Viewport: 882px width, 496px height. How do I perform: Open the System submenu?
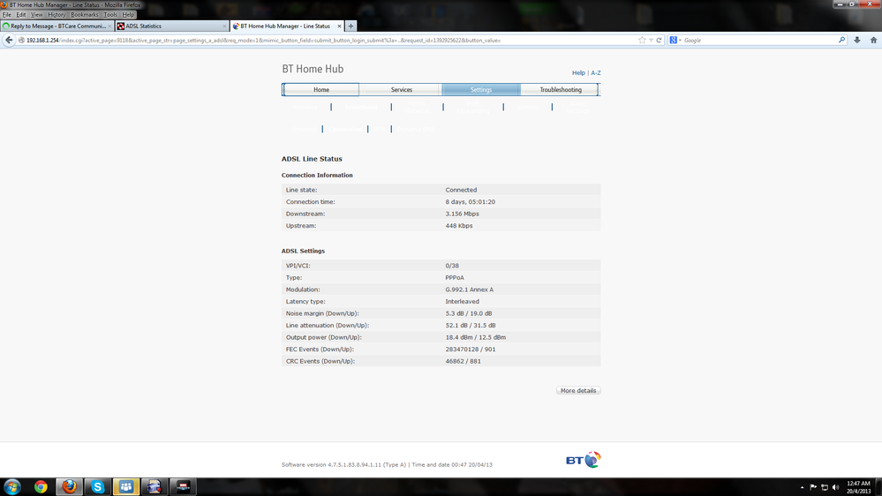(528, 107)
